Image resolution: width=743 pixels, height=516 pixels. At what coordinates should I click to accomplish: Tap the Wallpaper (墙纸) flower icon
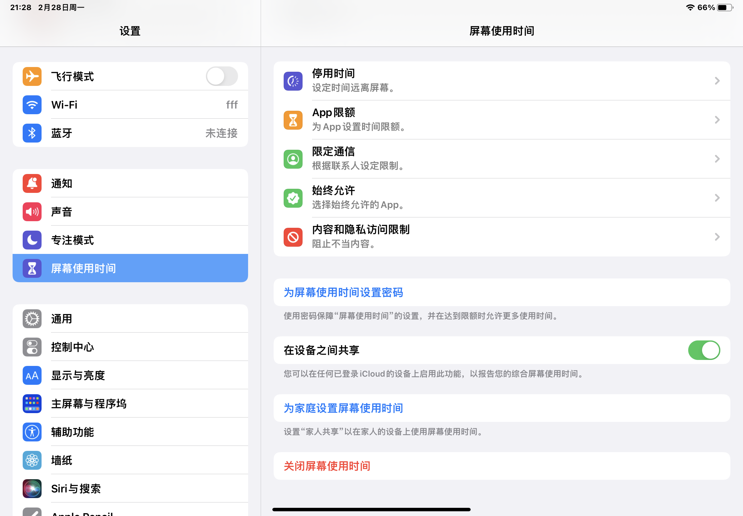coord(32,460)
